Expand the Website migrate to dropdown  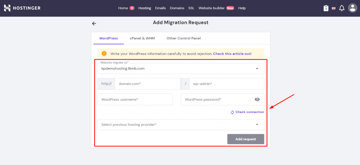coord(257,68)
